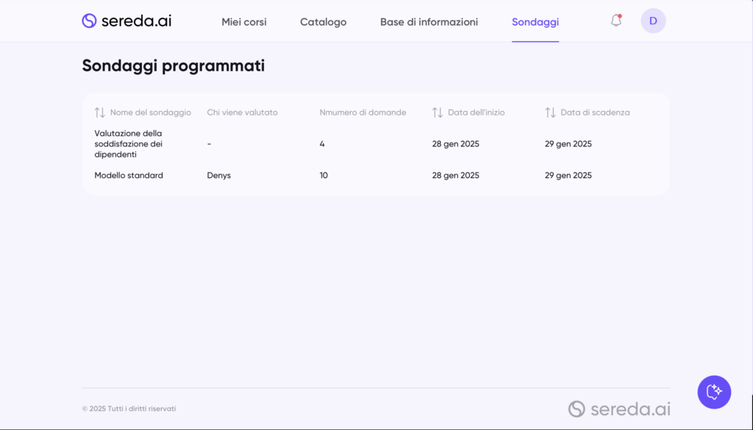Click the Data dell'inizio column header

click(476, 112)
